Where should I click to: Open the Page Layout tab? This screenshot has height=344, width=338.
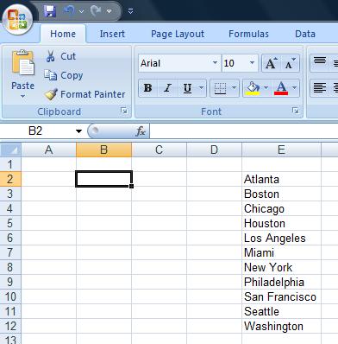178,34
